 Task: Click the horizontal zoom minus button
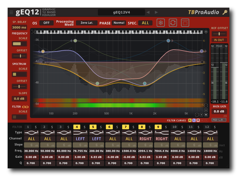click(x=197, y=115)
